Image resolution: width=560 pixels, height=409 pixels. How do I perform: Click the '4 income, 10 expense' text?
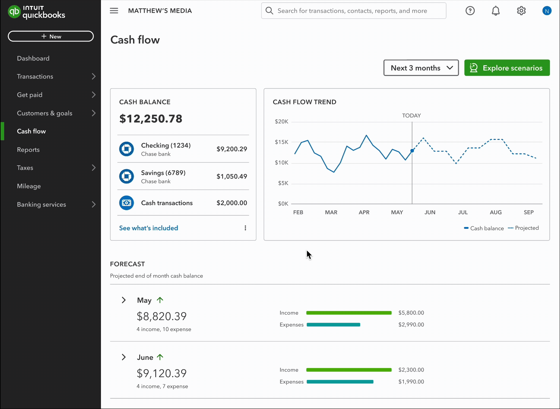tap(164, 329)
